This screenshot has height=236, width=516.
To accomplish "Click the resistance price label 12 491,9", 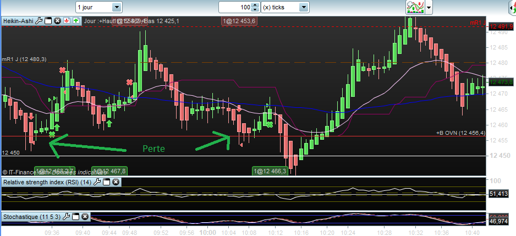I will (x=501, y=27).
